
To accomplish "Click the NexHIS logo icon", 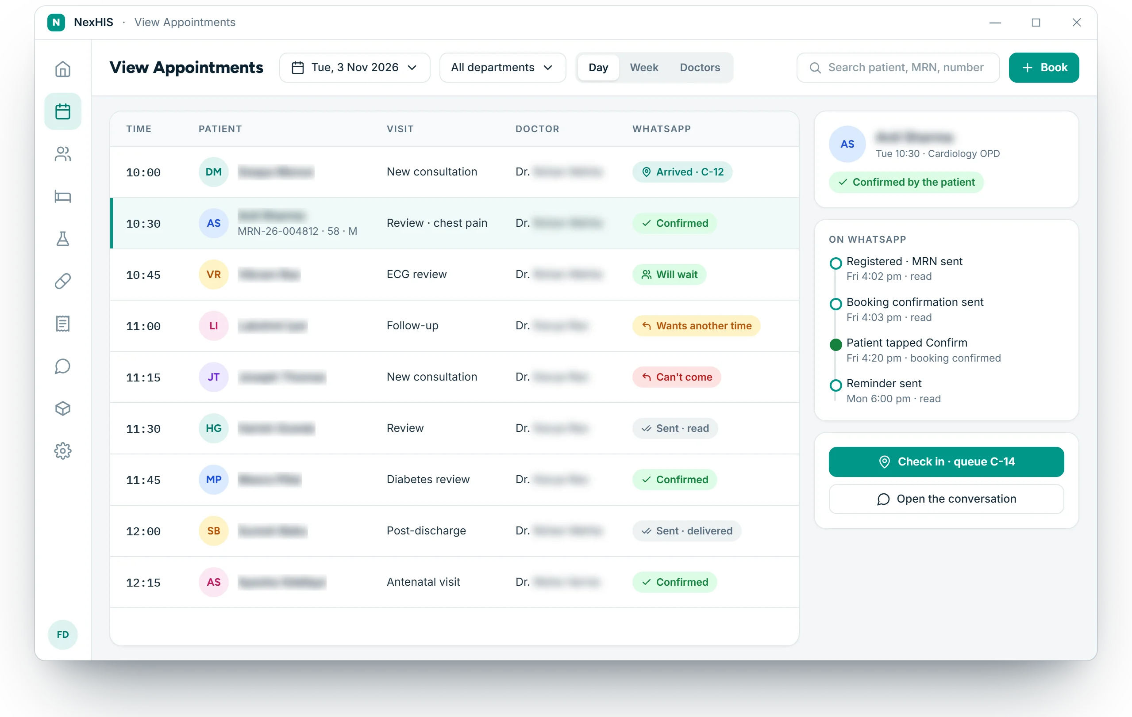I will pyautogui.click(x=56, y=22).
